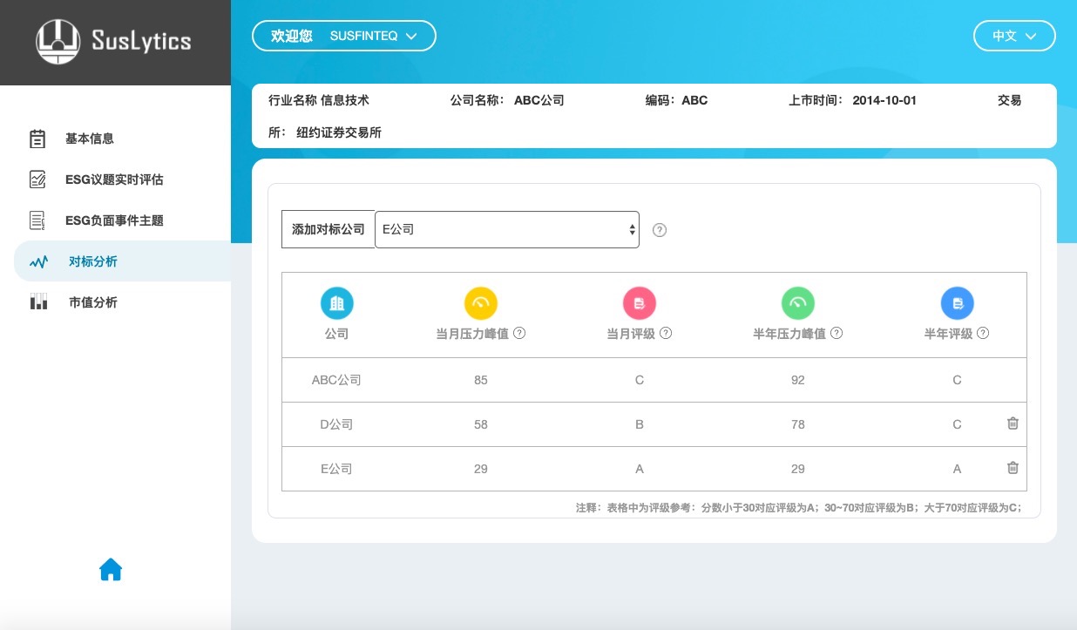Click the 添加对标公司 button
Viewport: 1077px width, 630px height.
point(328,230)
